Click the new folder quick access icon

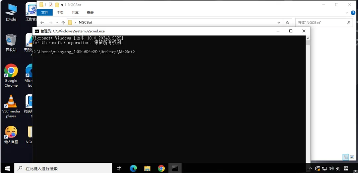click(x=57, y=5)
